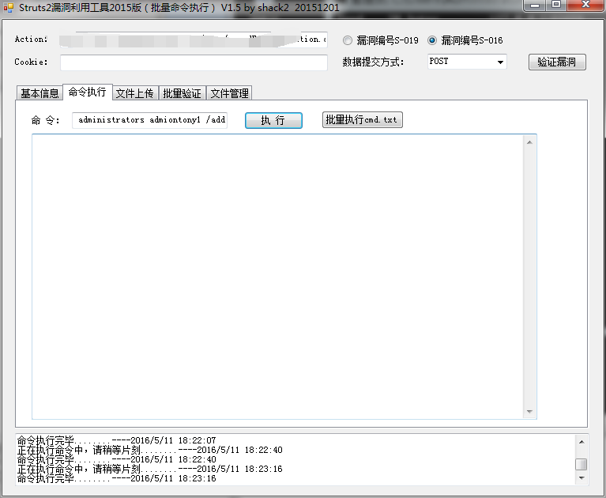
Task: Click the 数据提交方式 label
Action: pos(373,62)
